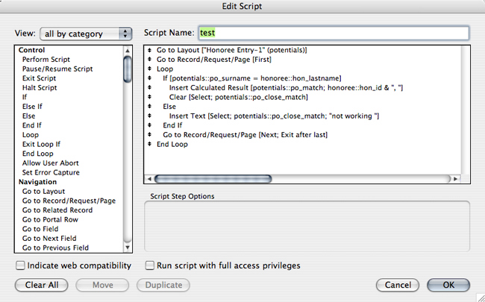
Task: Select Exit Loop If in step list
Action: point(41,144)
